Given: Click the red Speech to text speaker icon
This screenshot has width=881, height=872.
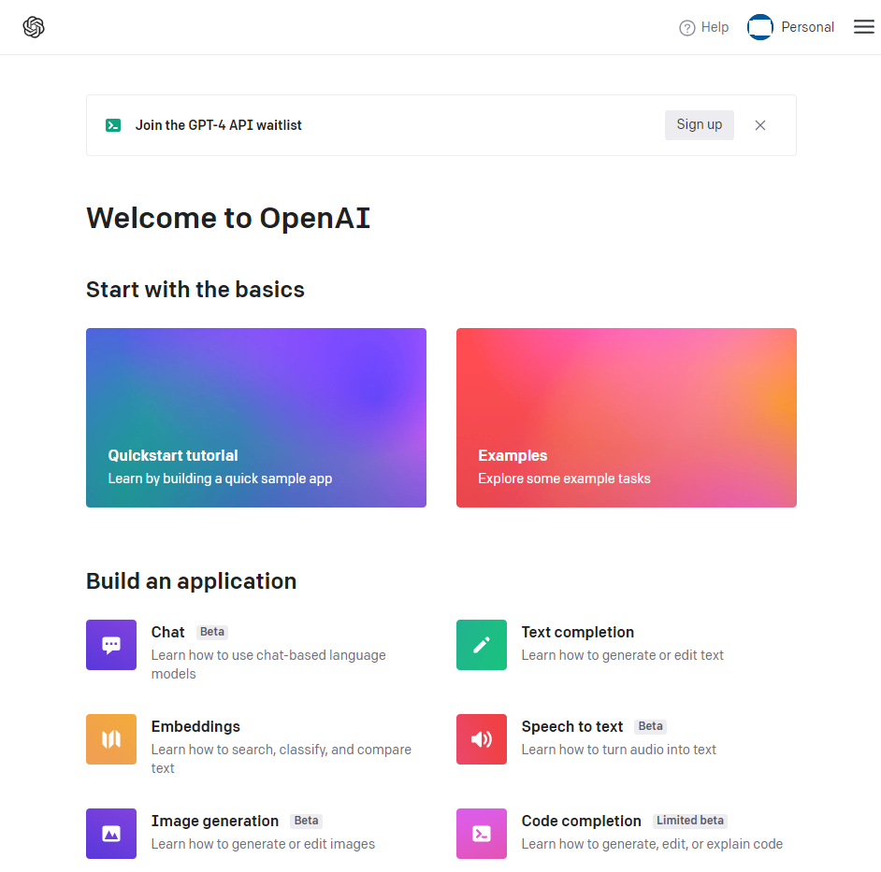Looking at the screenshot, I should pyautogui.click(x=482, y=739).
